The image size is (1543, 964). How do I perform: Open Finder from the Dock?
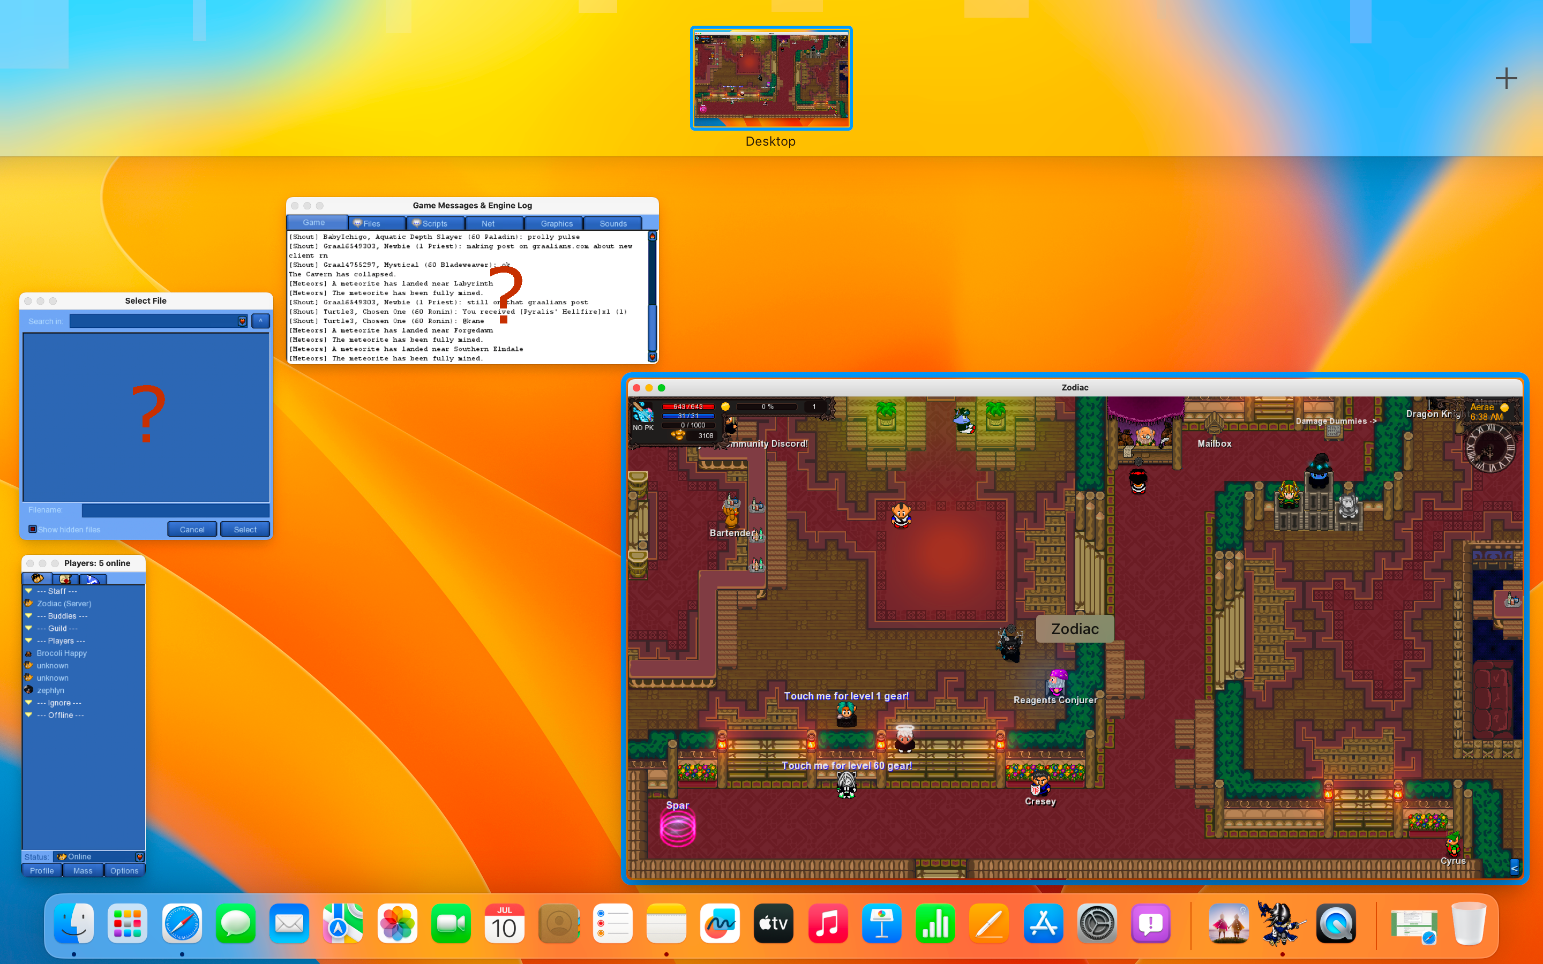74,923
